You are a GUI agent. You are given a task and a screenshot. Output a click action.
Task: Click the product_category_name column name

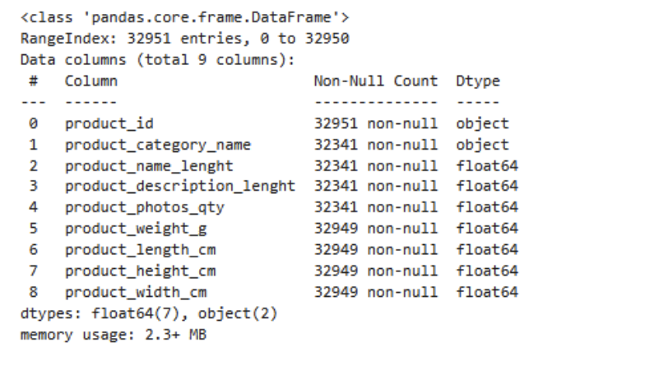[158, 145]
